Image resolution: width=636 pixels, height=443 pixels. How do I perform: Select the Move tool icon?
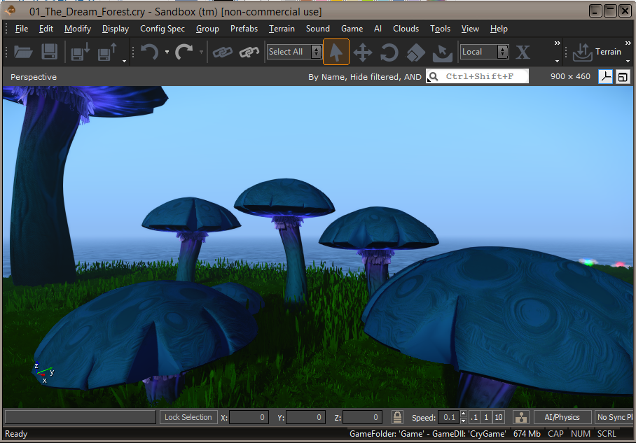(x=363, y=52)
